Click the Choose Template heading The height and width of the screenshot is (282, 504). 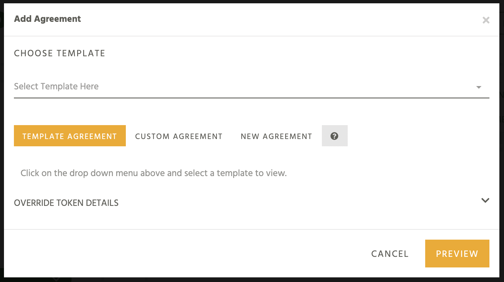(x=60, y=53)
